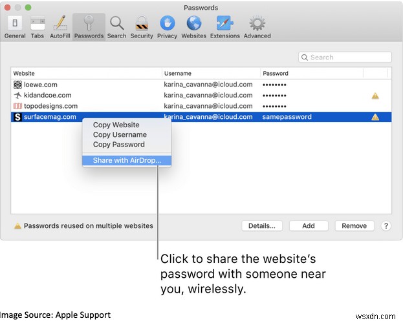Click the magnifier icon in search field

[x=305, y=57]
